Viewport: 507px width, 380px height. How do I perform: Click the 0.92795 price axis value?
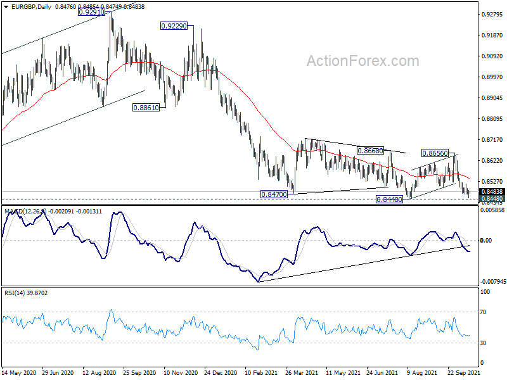492,14
